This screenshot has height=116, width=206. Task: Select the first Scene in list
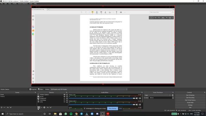coord(18,94)
